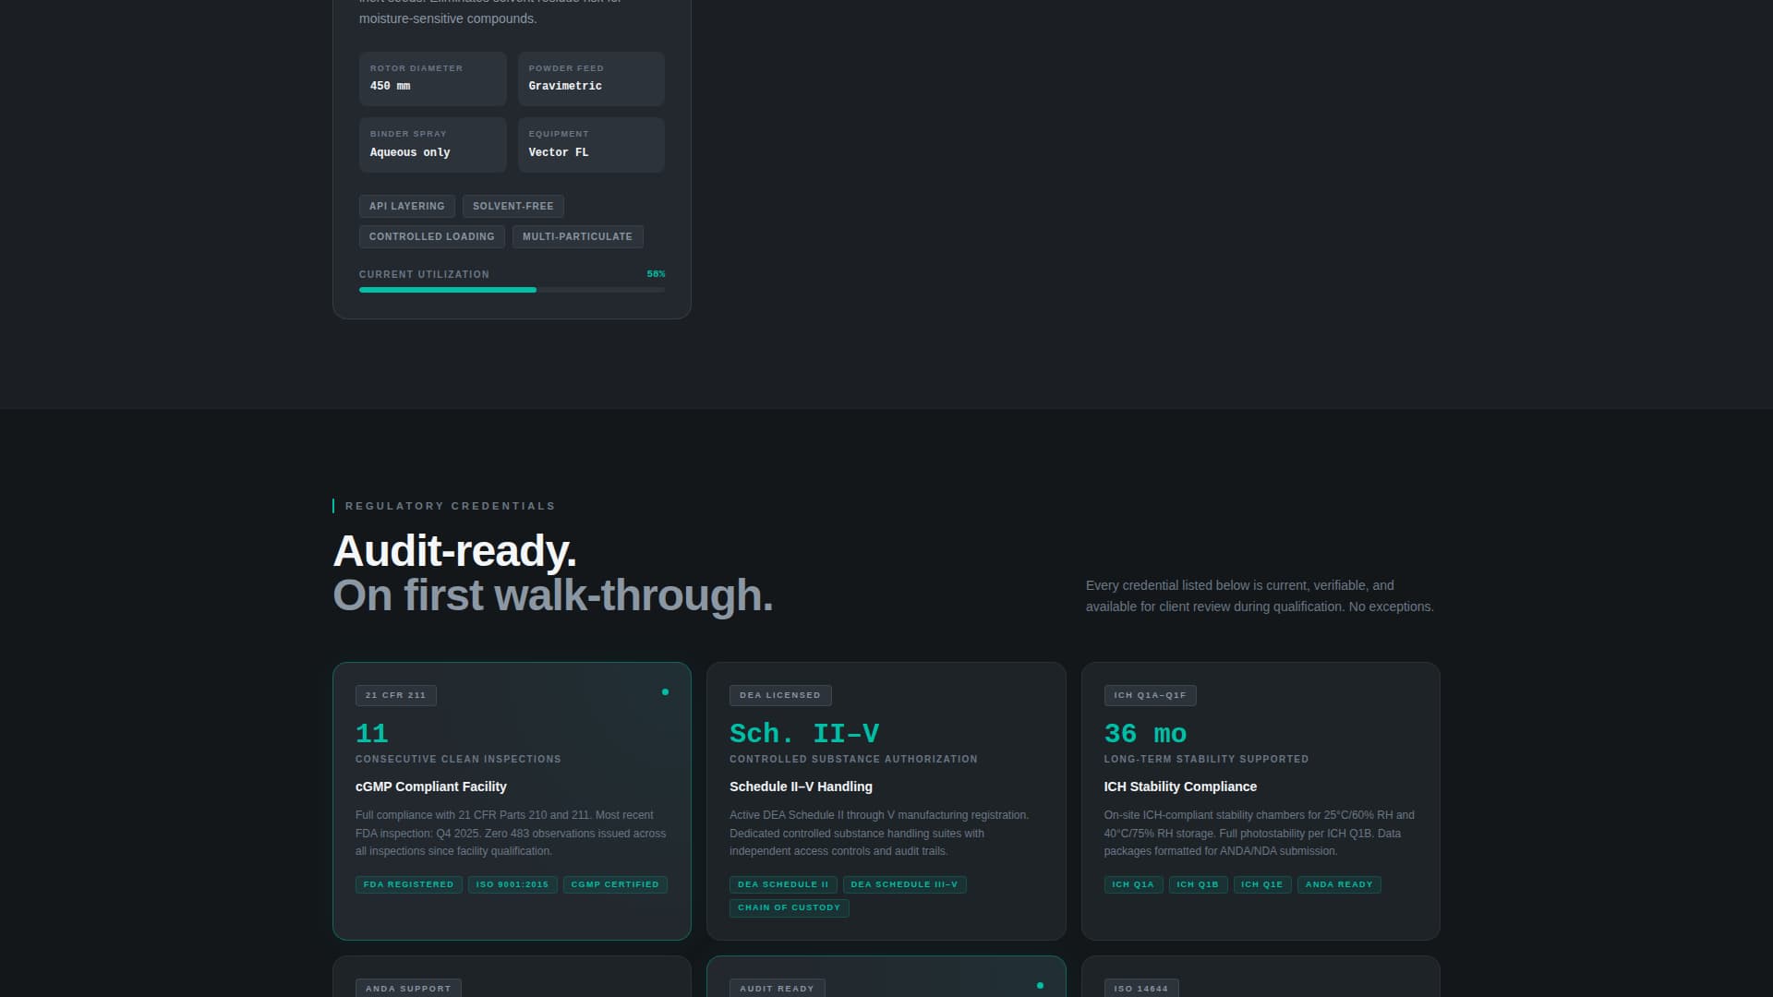The image size is (1773, 997).
Task: Open the ANDA SUPPORT badge
Action: click(x=408, y=988)
